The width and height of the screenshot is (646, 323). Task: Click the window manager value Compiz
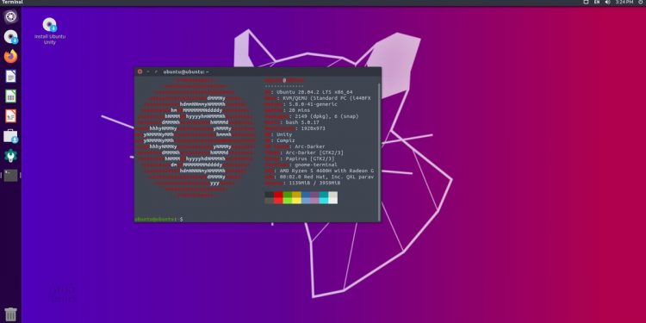285,140
